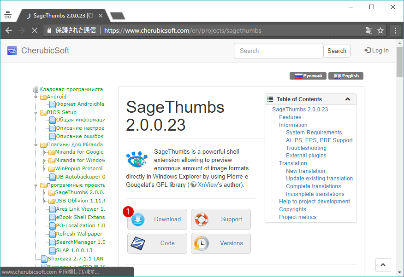
Task: Collapse the Android tree node
Action: (36, 97)
